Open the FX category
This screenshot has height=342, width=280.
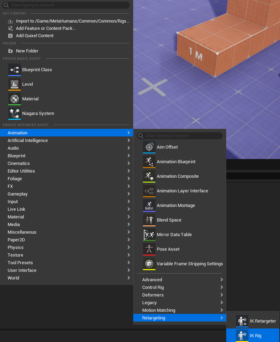tap(67, 186)
